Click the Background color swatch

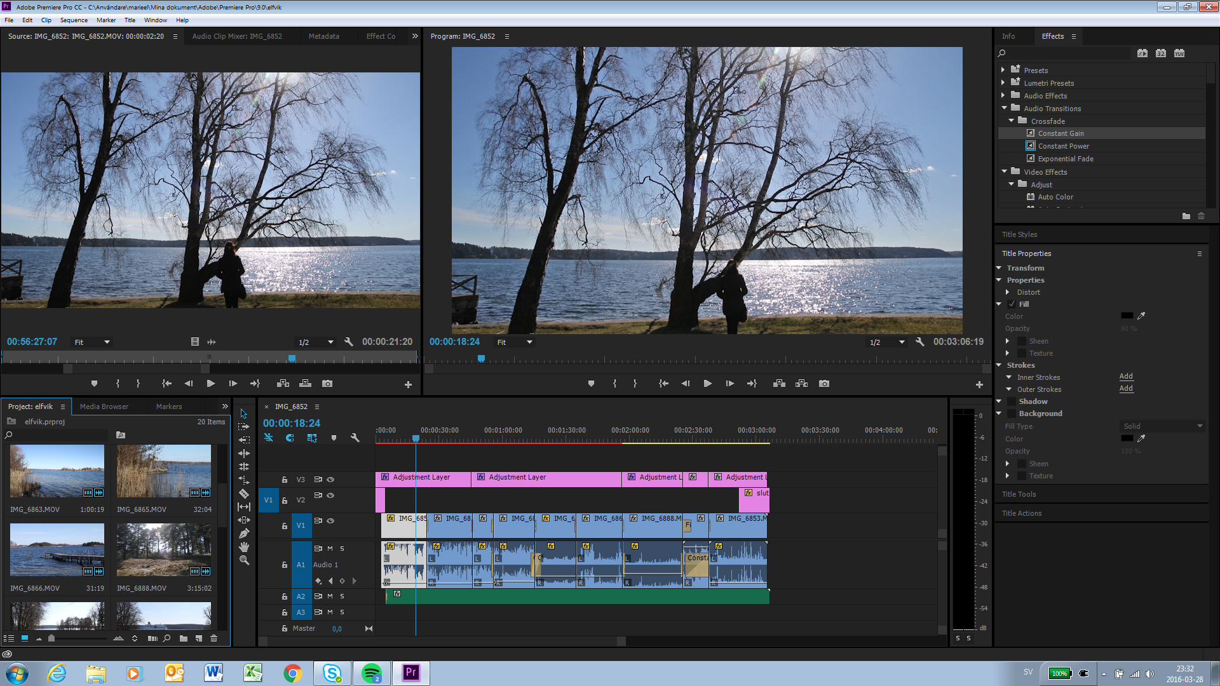click(1127, 438)
